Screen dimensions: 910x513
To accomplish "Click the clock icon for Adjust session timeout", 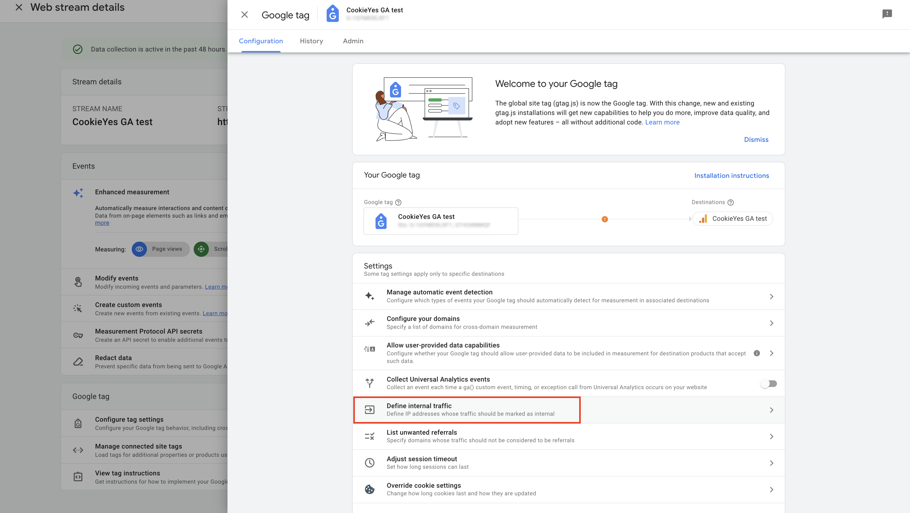I will click(369, 463).
